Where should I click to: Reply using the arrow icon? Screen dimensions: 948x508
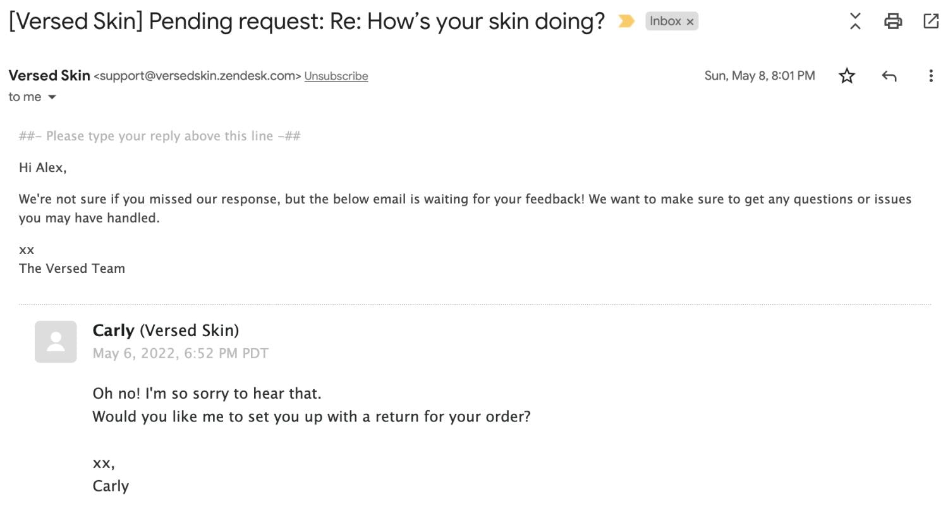point(889,76)
